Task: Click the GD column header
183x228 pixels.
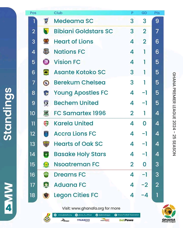Action: [144, 13]
